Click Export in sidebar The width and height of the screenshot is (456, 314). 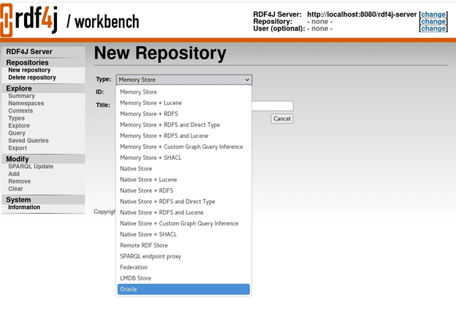point(18,148)
